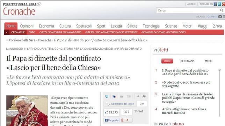
Task: Open the Tecnologia section
Action: click(x=151, y=26)
